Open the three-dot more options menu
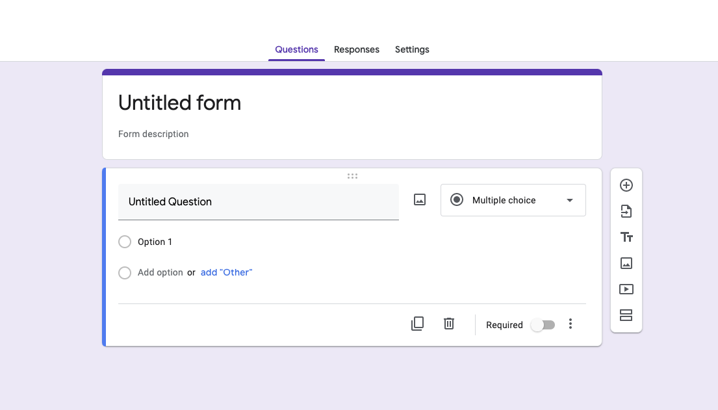The image size is (718, 410). [571, 324]
